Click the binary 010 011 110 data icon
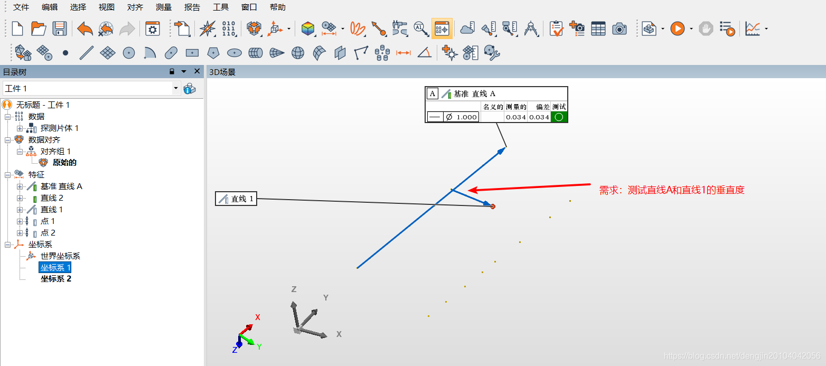This screenshot has height=366, width=826. pyautogui.click(x=229, y=29)
